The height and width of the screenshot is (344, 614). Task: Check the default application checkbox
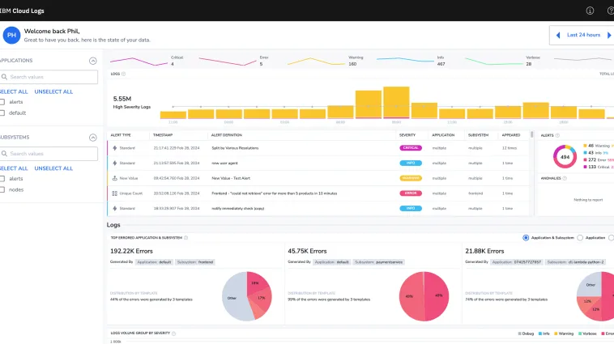pyautogui.click(x=2, y=113)
